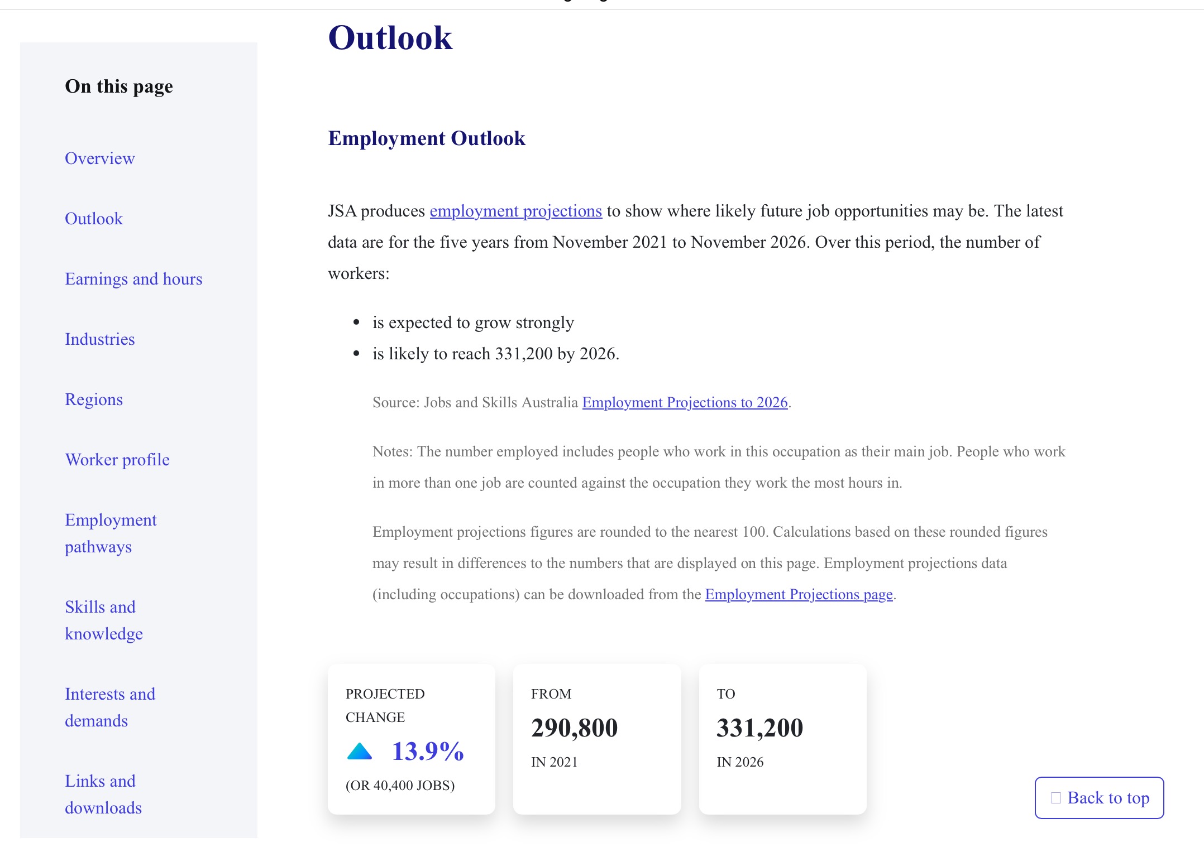This screenshot has width=1204, height=857.
Task: Click the main Outlook page heading
Action: [390, 38]
